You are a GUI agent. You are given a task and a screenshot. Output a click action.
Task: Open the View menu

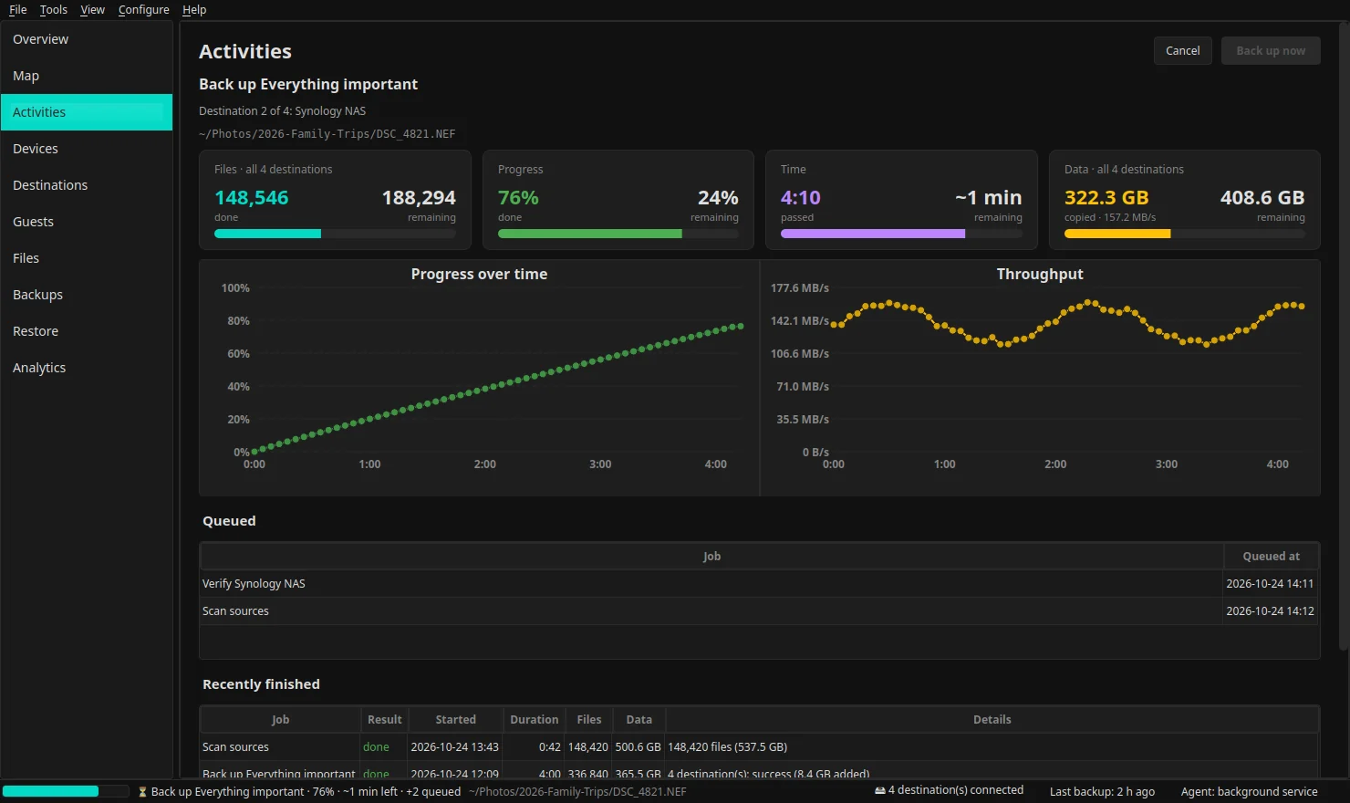click(x=92, y=9)
